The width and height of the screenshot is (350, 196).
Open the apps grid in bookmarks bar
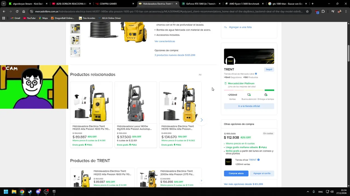point(4,18)
